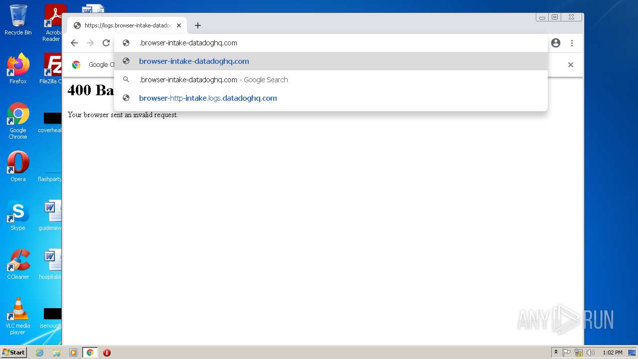Open the Action Center flag icon
This screenshot has width=638, height=359.
coord(567,353)
